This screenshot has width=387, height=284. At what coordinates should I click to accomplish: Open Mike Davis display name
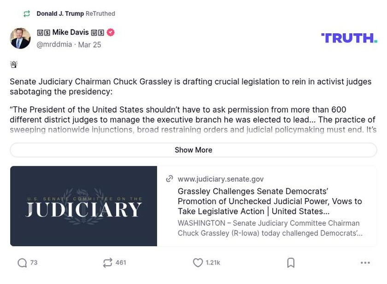70,32
